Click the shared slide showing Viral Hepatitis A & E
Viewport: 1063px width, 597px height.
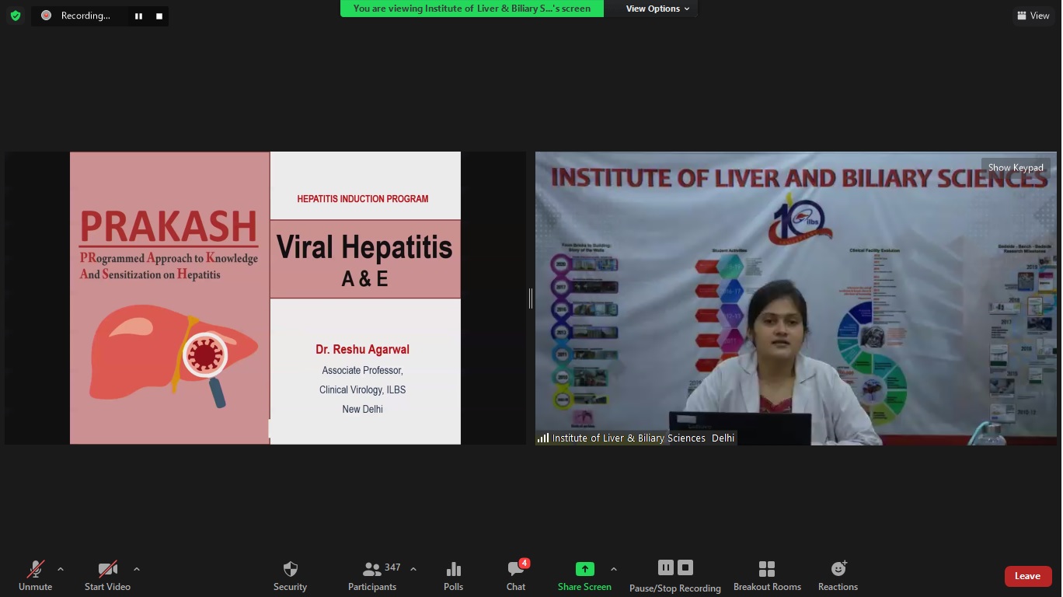point(265,298)
